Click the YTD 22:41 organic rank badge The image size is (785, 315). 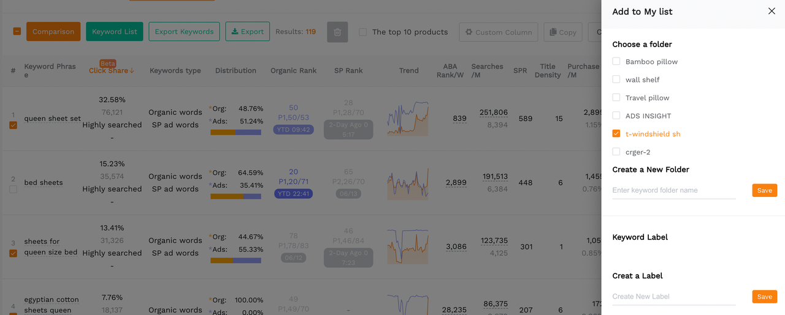(x=294, y=194)
